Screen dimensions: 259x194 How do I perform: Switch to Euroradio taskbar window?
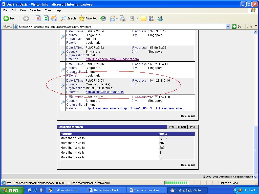pyautogui.click(x=66, y=190)
